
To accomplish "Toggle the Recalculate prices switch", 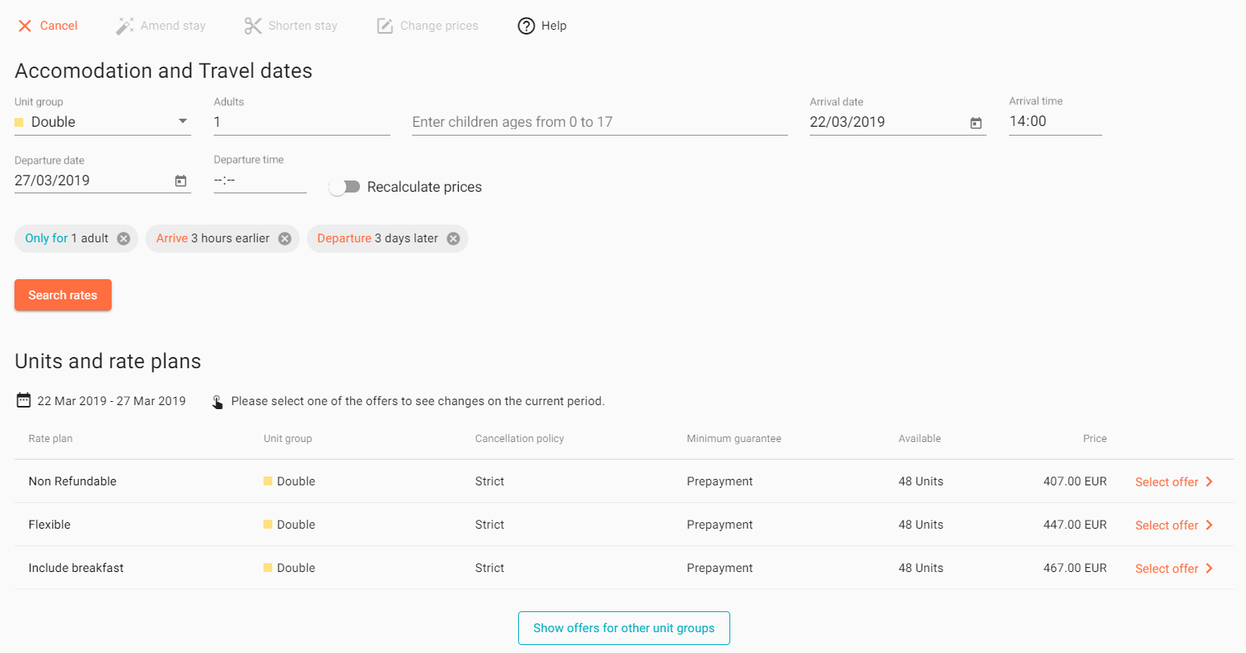I will [345, 187].
